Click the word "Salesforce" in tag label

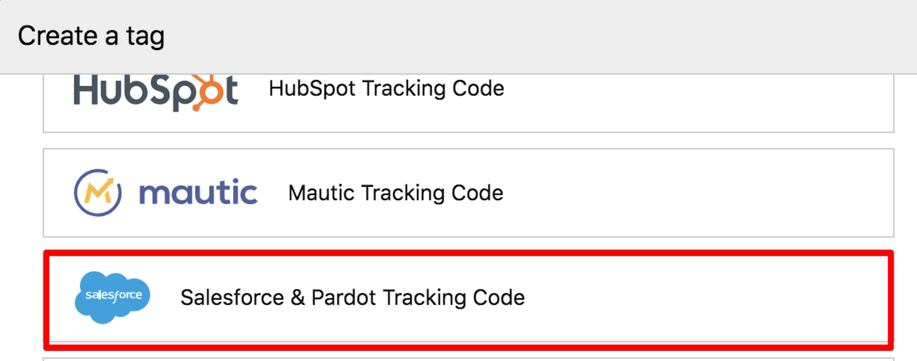[x=232, y=298]
